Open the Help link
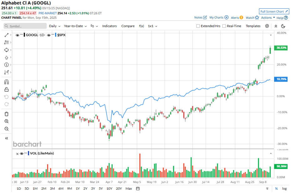Viewport: 294px width, 195px height. (x=282, y=18)
